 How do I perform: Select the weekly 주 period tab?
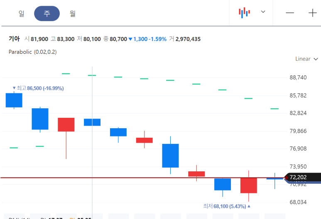click(47, 14)
